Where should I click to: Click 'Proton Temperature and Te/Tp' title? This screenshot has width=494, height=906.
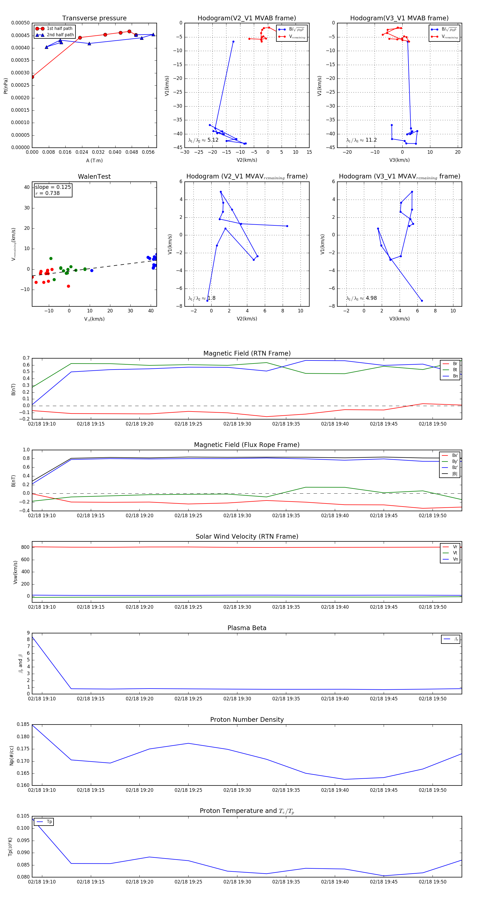click(x=247, y=811)
